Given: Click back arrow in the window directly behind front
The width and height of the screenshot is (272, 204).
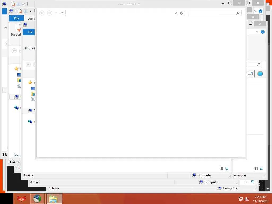Looking at the screenshot, I should pos(28,65).
